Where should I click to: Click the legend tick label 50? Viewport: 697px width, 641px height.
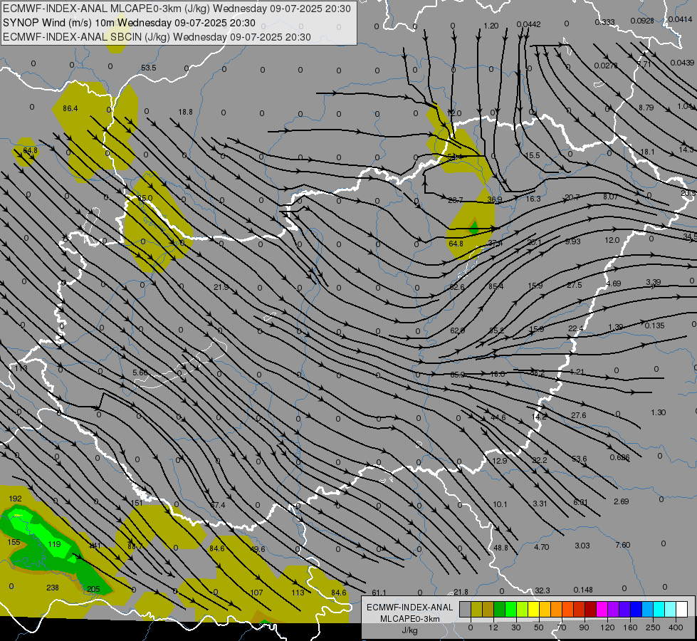click(x=539, y=627)
